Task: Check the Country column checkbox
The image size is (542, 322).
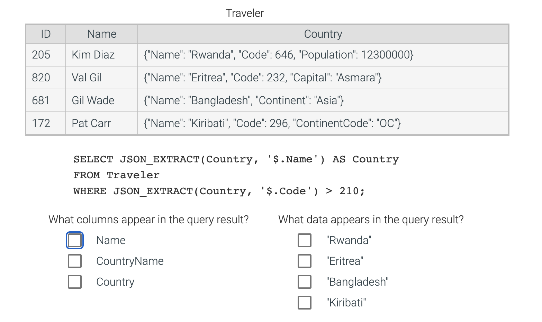Action: (x=74, y=282)
